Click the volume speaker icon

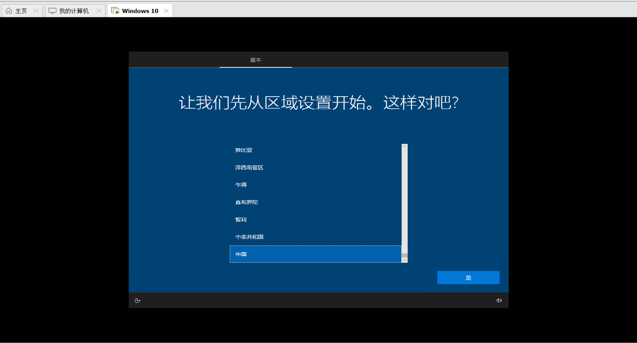[x=499, y=300]
